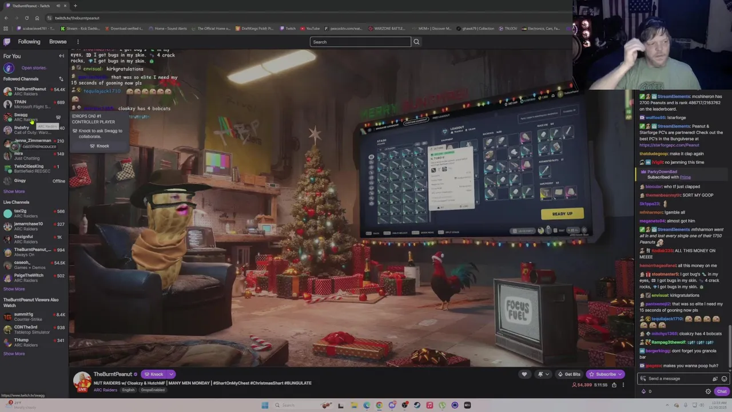This screenshot has width=732, height=412.
Task: Click the DropsEnabled tag
Action: click(x=153, y=390)
